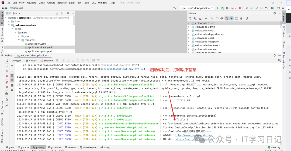Screen dimensions: 291x151
Task: Toggle Show Dependencies in Maven toolbar
Action: [x=236, y=18]
